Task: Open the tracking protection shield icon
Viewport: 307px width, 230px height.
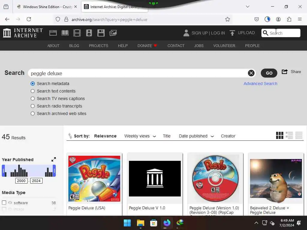Action: (58, 19)
